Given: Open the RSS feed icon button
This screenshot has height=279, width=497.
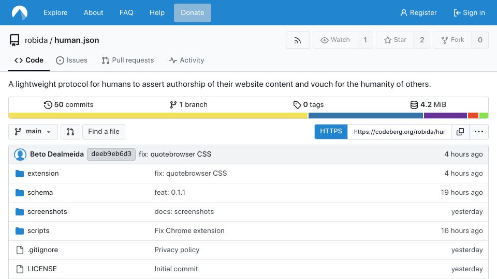Looking at the screenshot, I should [x=298, y=40].
